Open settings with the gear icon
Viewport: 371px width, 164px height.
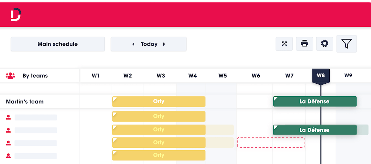coord(324,44)
